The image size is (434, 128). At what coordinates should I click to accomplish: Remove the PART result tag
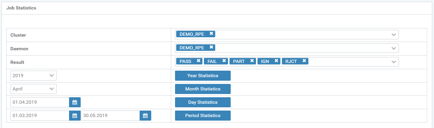tap(252, 61)
